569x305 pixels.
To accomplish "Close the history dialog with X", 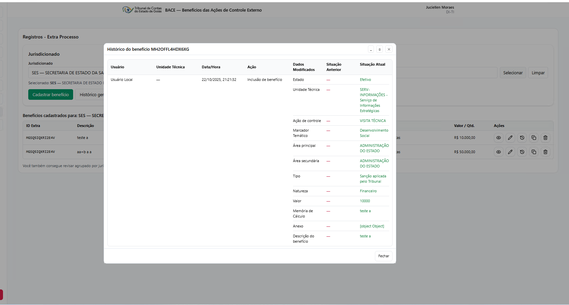I will [389, 49].
